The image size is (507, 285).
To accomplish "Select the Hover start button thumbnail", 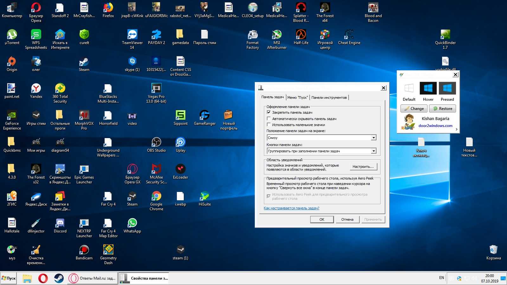I will 428,88.
